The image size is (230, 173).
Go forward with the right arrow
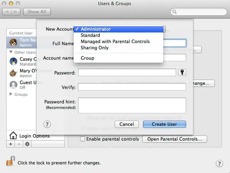[16, 12]
